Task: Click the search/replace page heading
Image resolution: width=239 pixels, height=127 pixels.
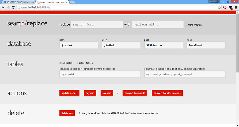Action: [28, 23]
